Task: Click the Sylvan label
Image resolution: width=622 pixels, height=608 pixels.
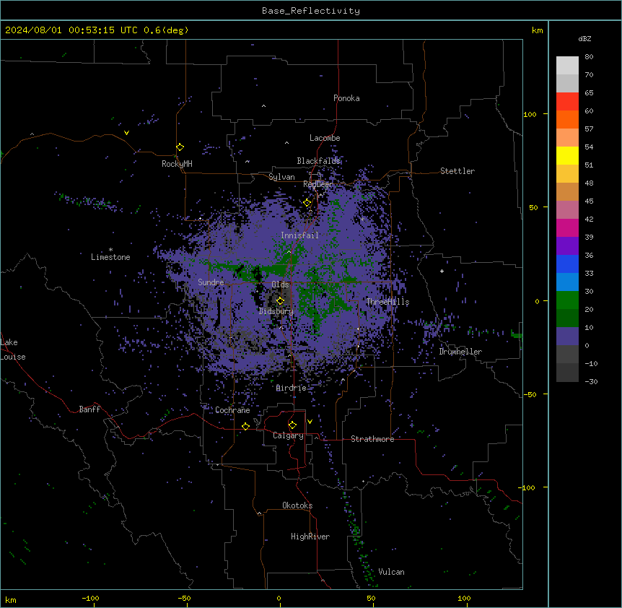Action: click(x=281, y=177)
